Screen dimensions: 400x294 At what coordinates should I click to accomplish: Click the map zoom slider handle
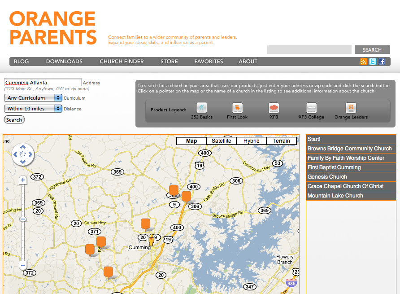point(23,219)
